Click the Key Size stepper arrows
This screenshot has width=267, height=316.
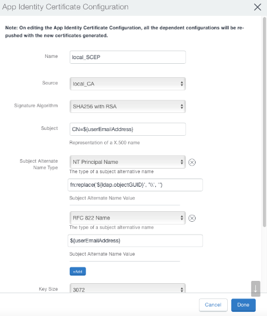[182, 290]
